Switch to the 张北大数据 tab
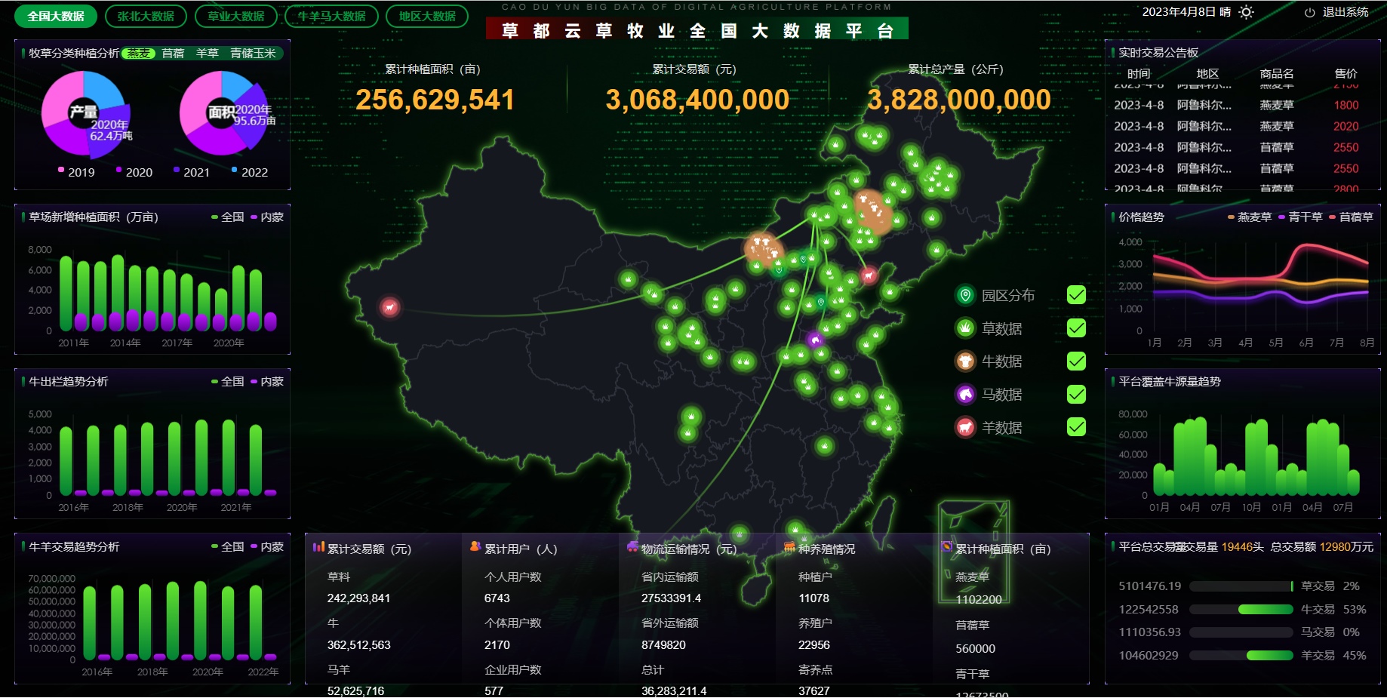The height and width of the screenshot is (698, 1387). click(146, 16)
